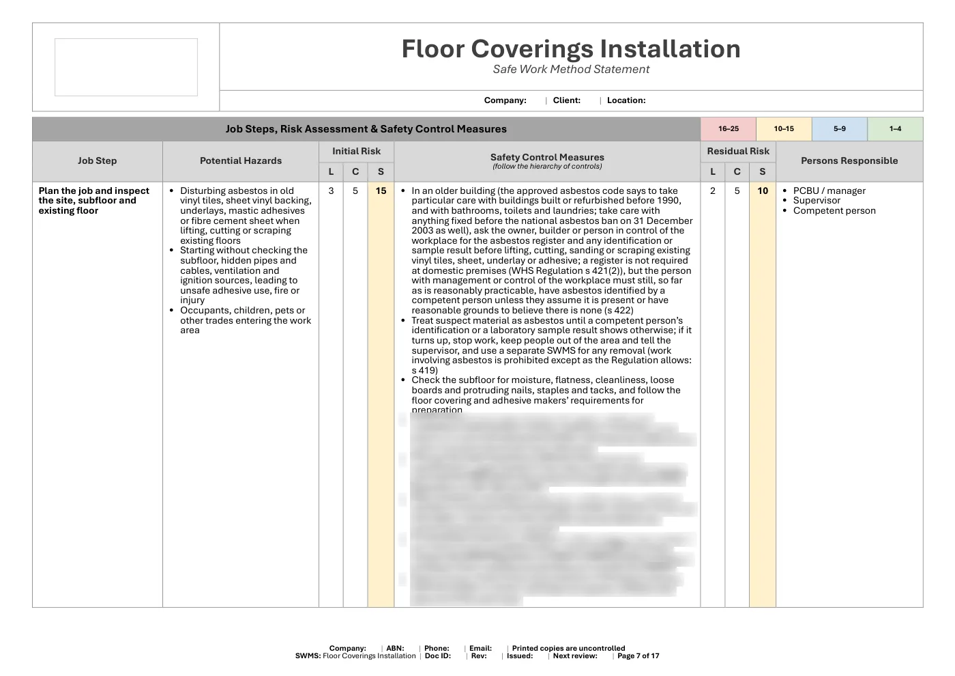955x676 pixels.
Task: Select the yellow 10–15 risk rating swatch
Action: (x=784, y=129)
